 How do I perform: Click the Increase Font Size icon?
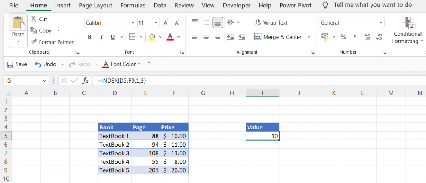(x=166, y=23)
